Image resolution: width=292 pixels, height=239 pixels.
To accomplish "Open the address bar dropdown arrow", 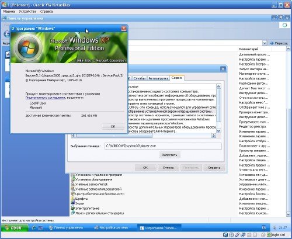I will click(x=265, y=43).
